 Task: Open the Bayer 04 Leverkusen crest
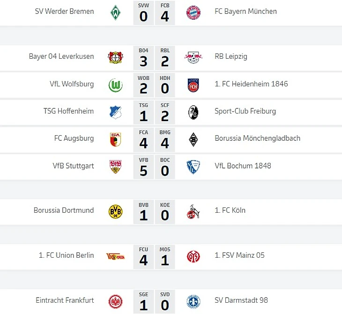tap(115, 58)
